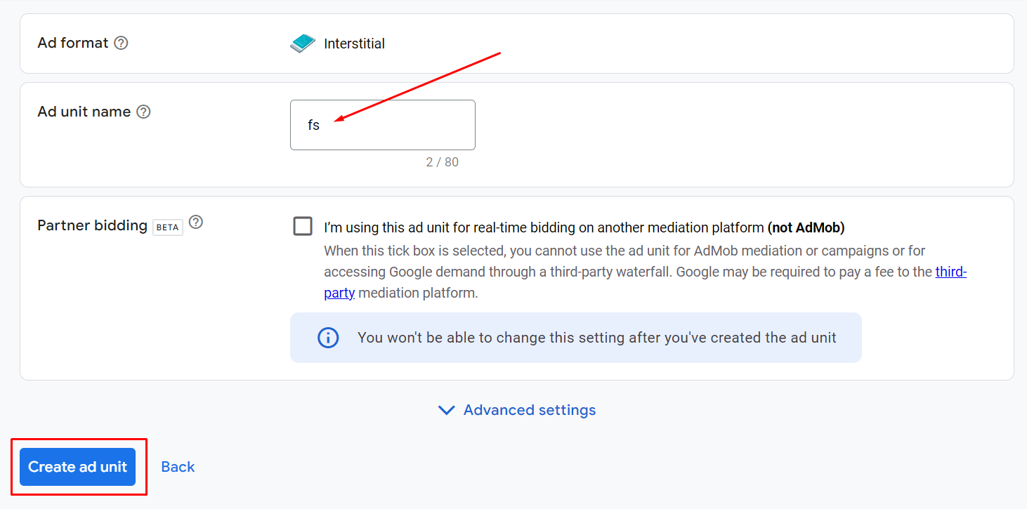The image size is (1027, 509).
Task: Click the "Ad format" label
Action: click(x=73, y=43)
